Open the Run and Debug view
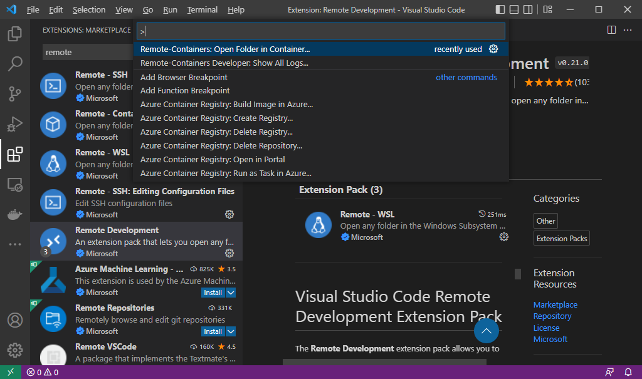The image size is (642, 379). 15,124
